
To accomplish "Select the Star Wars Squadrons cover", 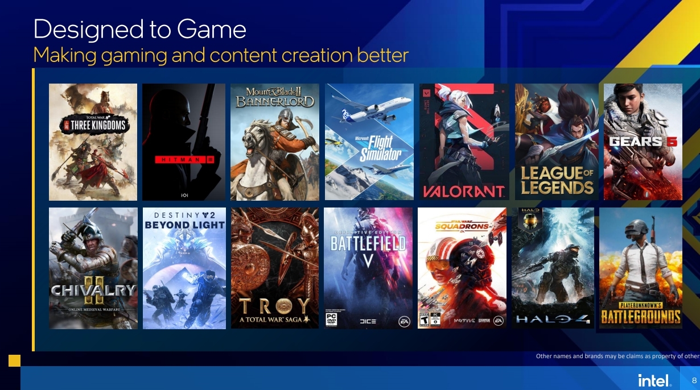I will [462, 268].
